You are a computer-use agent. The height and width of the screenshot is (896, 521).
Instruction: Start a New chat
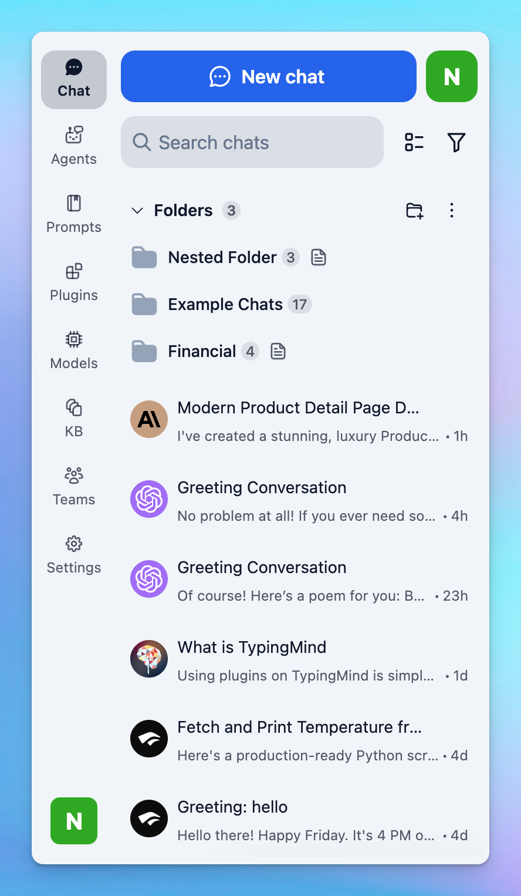pyautogui.click(x=268, y=76)
